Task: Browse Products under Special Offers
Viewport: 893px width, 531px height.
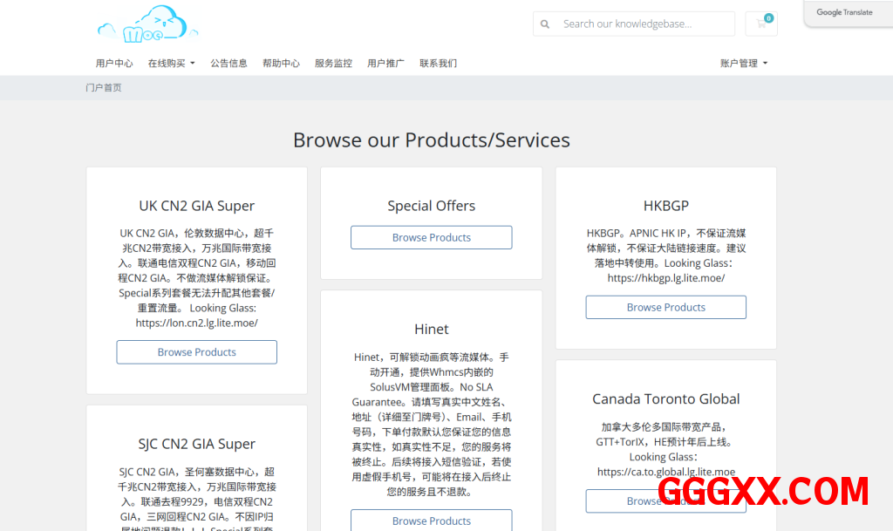Action: (x=431, y=237)
